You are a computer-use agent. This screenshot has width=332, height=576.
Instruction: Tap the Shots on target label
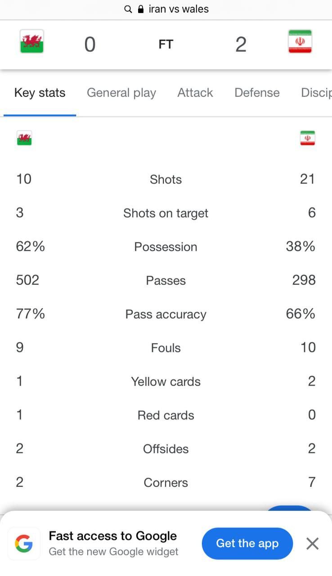(166, 213)
